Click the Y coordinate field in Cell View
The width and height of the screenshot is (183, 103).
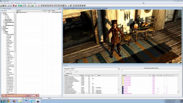[x=72, y=71]
